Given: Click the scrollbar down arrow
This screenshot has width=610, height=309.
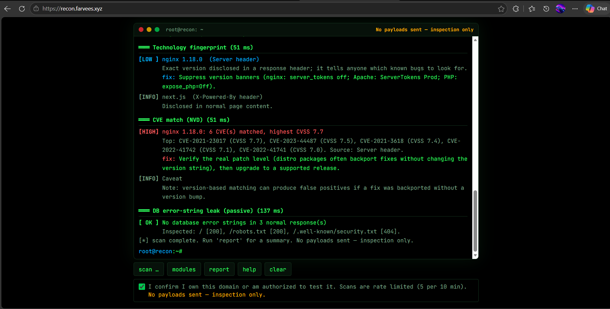Looking at the screenshot, I should (x=475, y=255).
